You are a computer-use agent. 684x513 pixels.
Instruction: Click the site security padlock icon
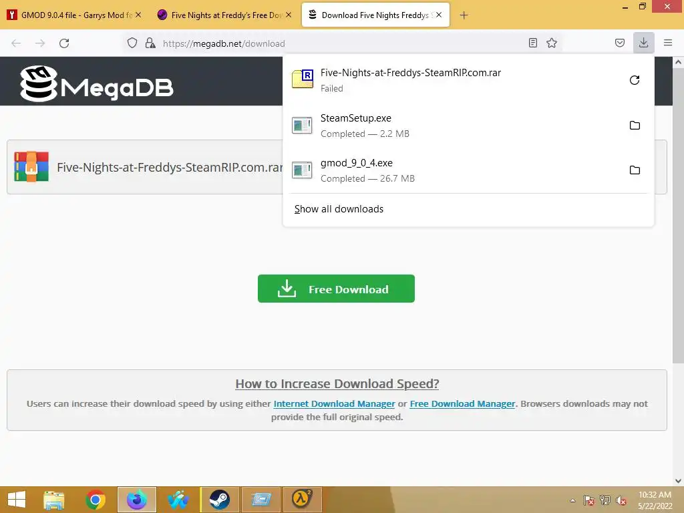point(150,43)
